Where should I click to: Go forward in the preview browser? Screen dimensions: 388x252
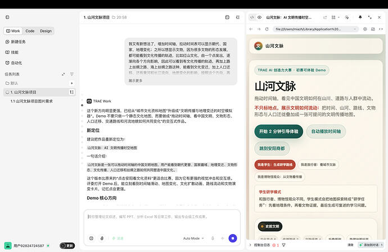259,29
